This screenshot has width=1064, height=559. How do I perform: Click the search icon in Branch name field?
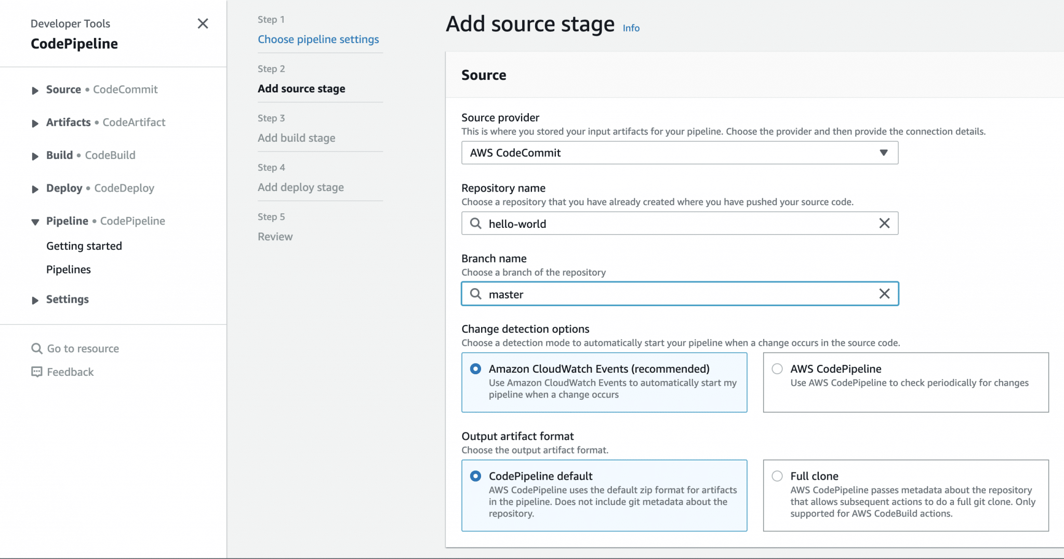[475, 294]
